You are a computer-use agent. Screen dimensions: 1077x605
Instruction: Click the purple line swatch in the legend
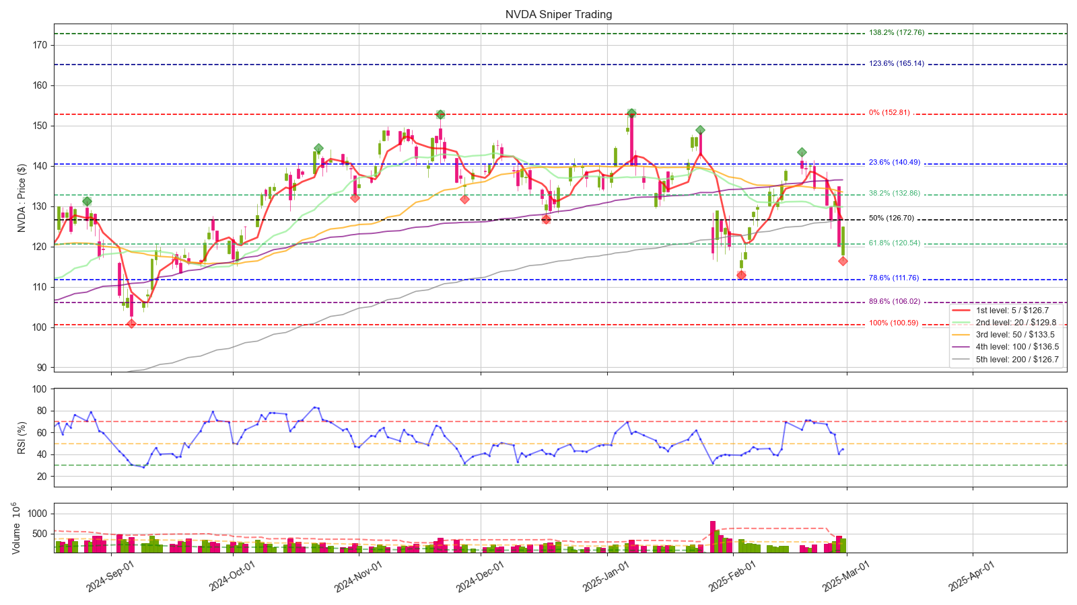coord(963,347)
